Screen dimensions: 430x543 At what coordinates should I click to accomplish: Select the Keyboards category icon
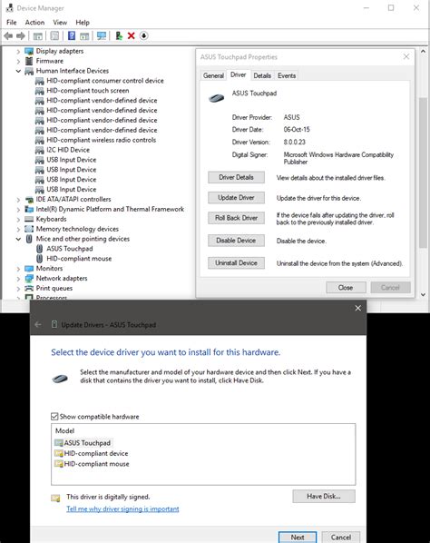(x=29, y=219)
